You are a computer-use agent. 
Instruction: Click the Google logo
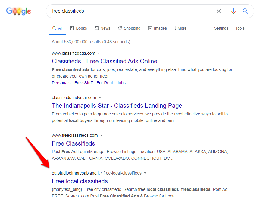pyautogui.click(x=19, y=11)
